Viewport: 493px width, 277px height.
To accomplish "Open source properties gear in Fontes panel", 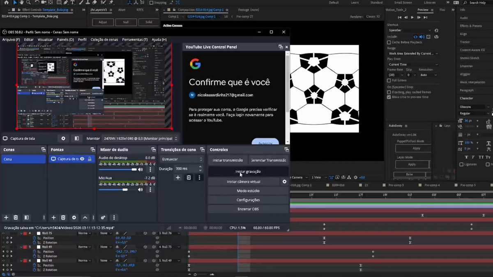I will tap(74, 217).
